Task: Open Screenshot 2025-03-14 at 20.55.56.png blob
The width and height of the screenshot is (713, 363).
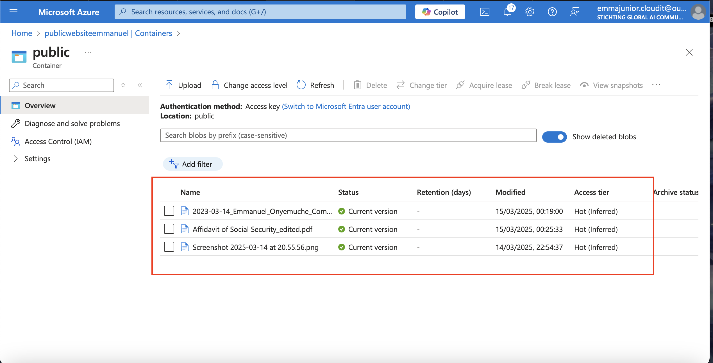Action: click(x=255, y=247)
